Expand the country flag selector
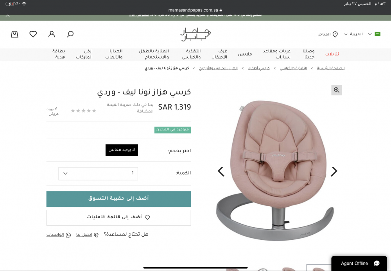The image size is (391, 271). pos(374,34)
